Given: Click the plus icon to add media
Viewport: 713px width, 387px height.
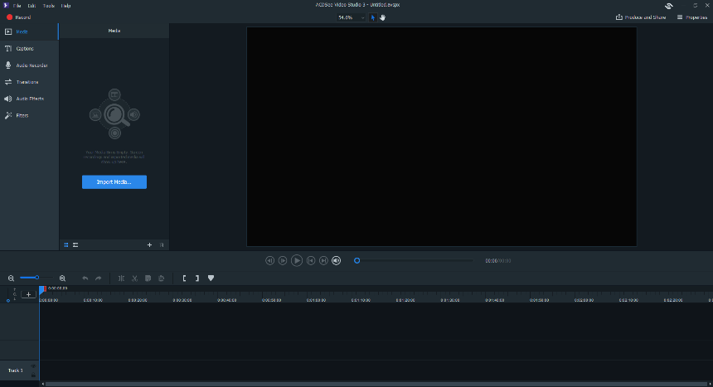Looking at the screenshot, I should point(149,245).
